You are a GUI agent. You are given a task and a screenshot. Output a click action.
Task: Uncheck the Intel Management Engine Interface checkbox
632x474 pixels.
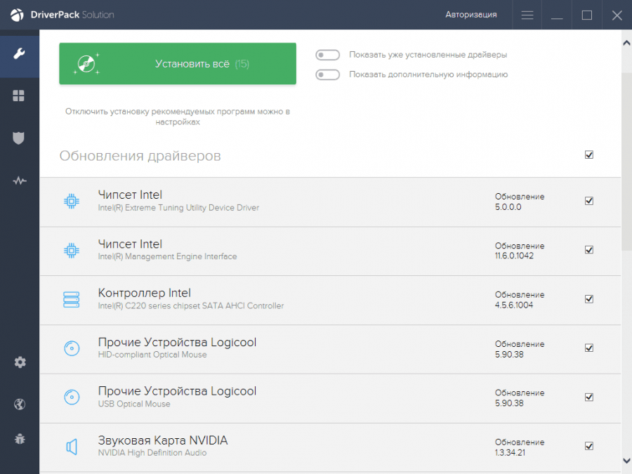589,250
